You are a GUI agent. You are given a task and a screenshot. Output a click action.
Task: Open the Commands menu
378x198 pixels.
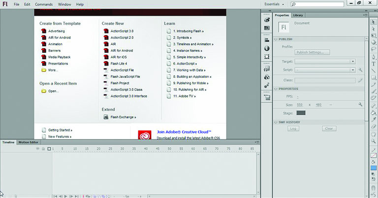[44, 4]
